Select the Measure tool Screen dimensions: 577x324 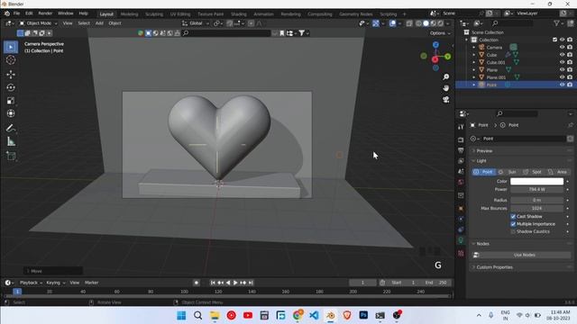click(11, 142)
